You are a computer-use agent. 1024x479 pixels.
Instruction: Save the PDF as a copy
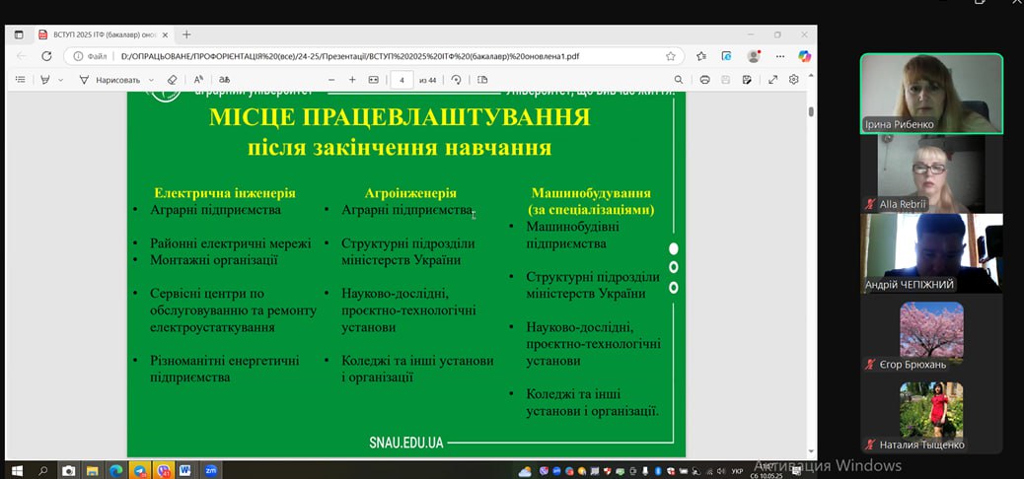747,80
